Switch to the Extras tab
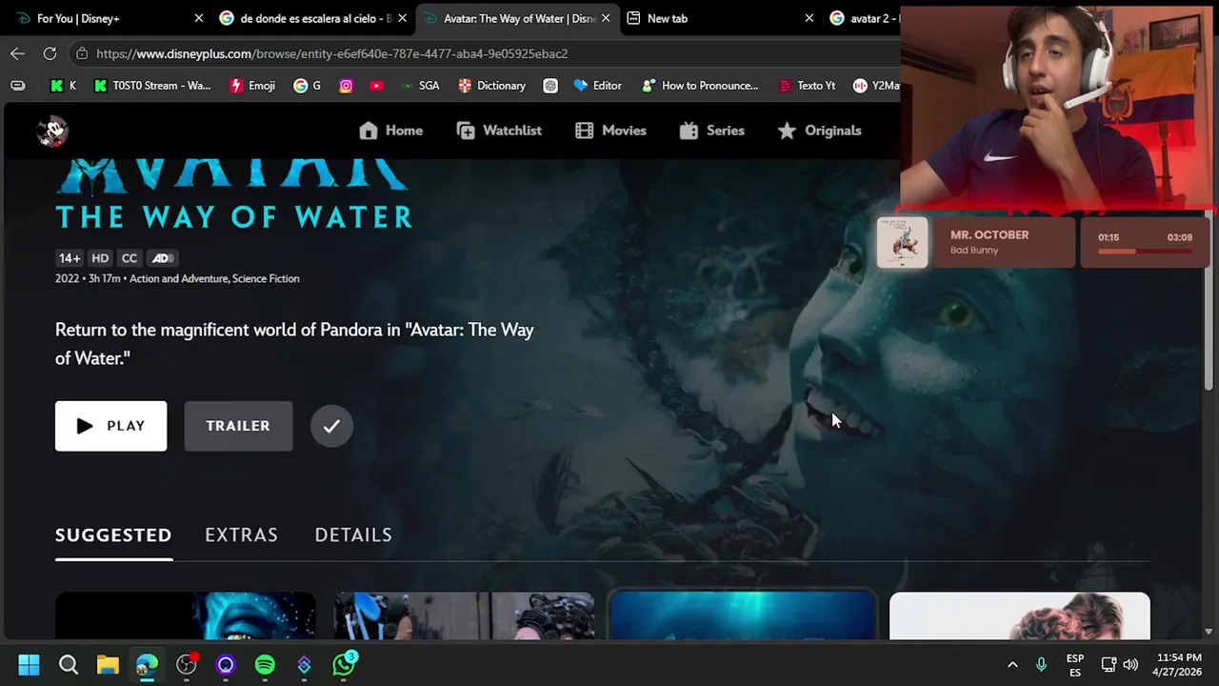This screenshot has height=686, width=1219. coord(241,535)
